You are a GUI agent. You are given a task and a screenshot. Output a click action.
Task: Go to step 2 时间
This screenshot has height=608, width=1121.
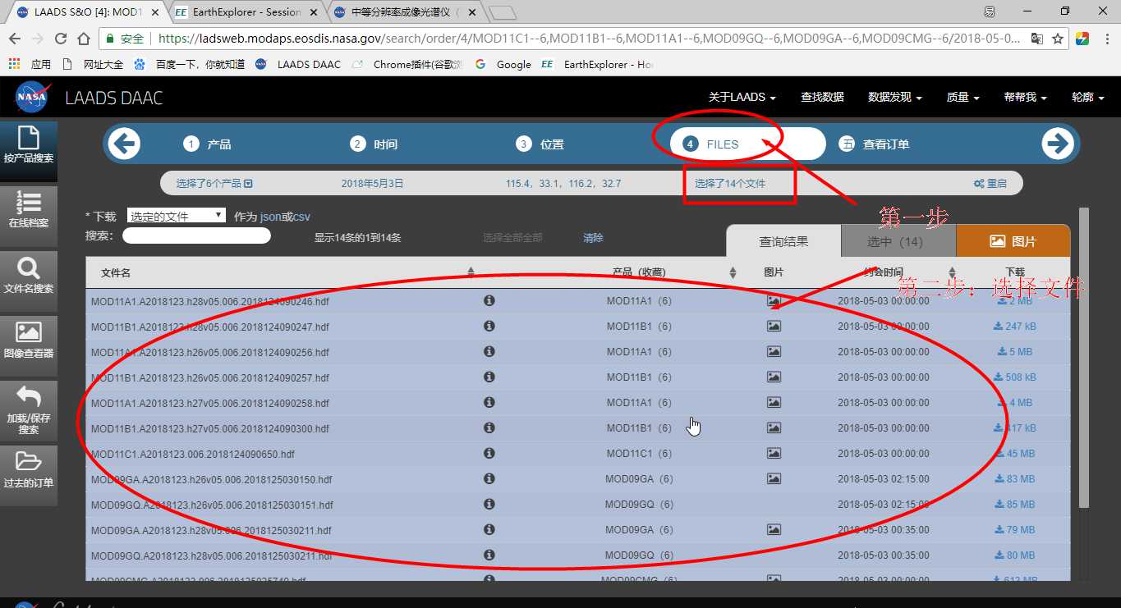pos(374,144)
